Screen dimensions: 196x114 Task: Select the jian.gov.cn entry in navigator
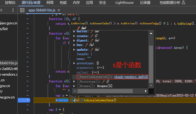(9, 23)
